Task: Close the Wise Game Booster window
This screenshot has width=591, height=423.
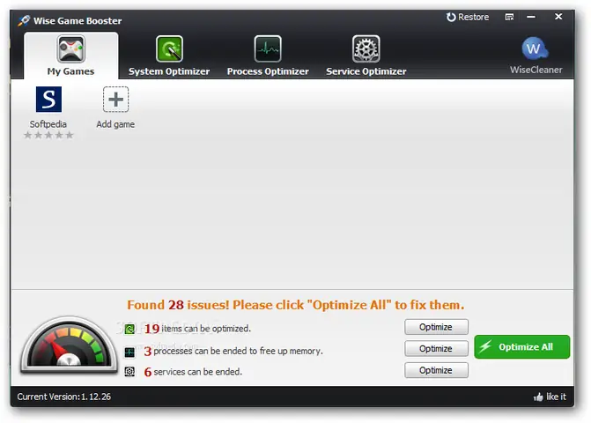Action: [558, 17]
